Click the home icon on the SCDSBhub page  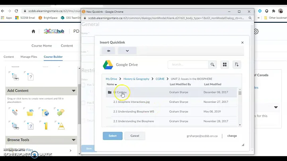33,31
